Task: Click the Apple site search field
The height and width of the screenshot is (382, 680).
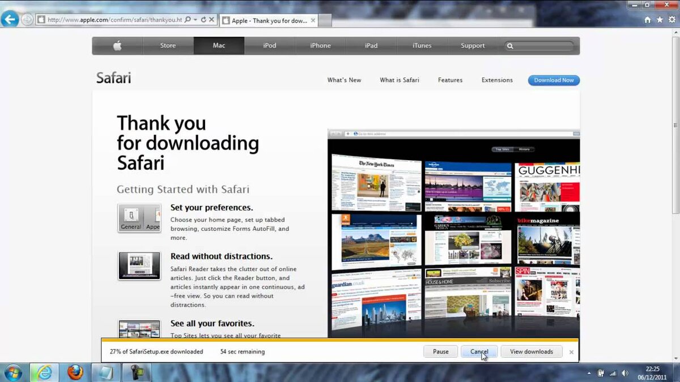Action: 539,46
